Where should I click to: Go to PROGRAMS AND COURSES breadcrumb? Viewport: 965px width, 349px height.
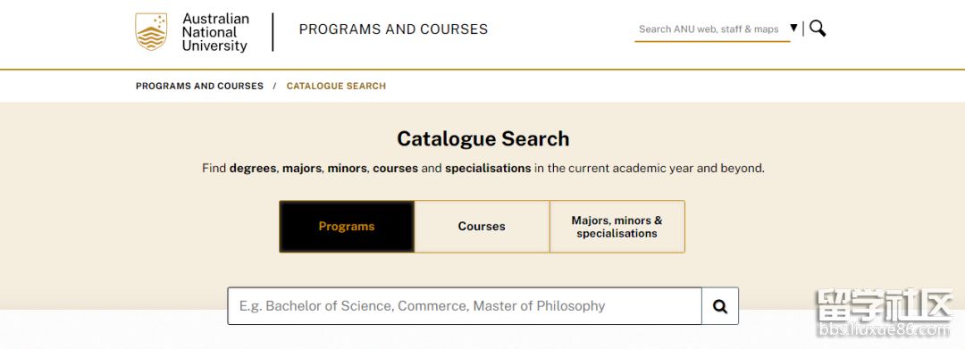pyautogui.click(x=199, y=86)
